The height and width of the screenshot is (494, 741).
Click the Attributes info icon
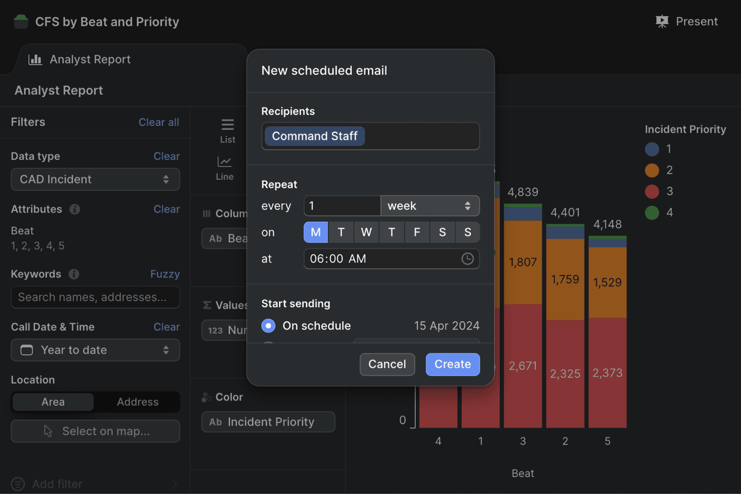75,209
